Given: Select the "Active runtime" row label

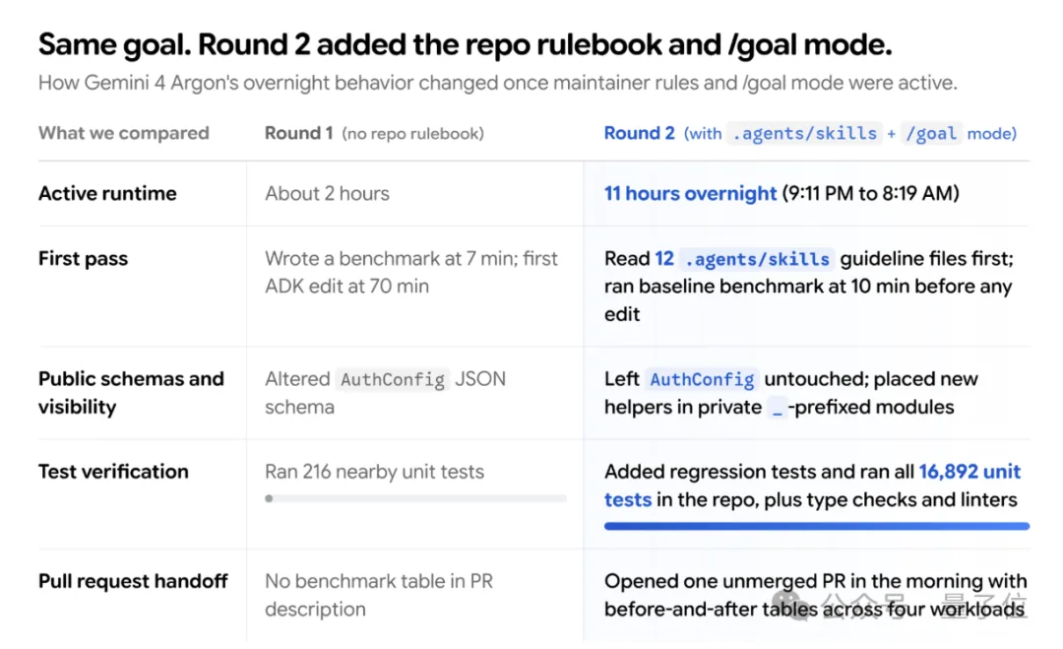Looking at the screenshot, I should [107, 193].
